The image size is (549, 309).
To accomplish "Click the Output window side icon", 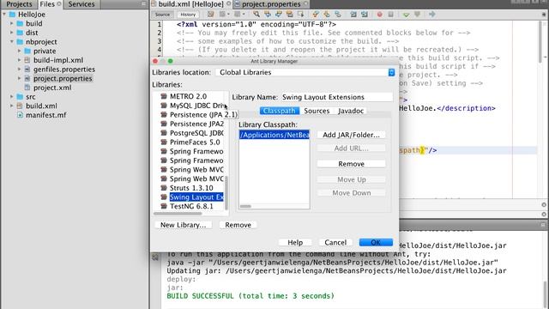I will (x=155, y=257).
